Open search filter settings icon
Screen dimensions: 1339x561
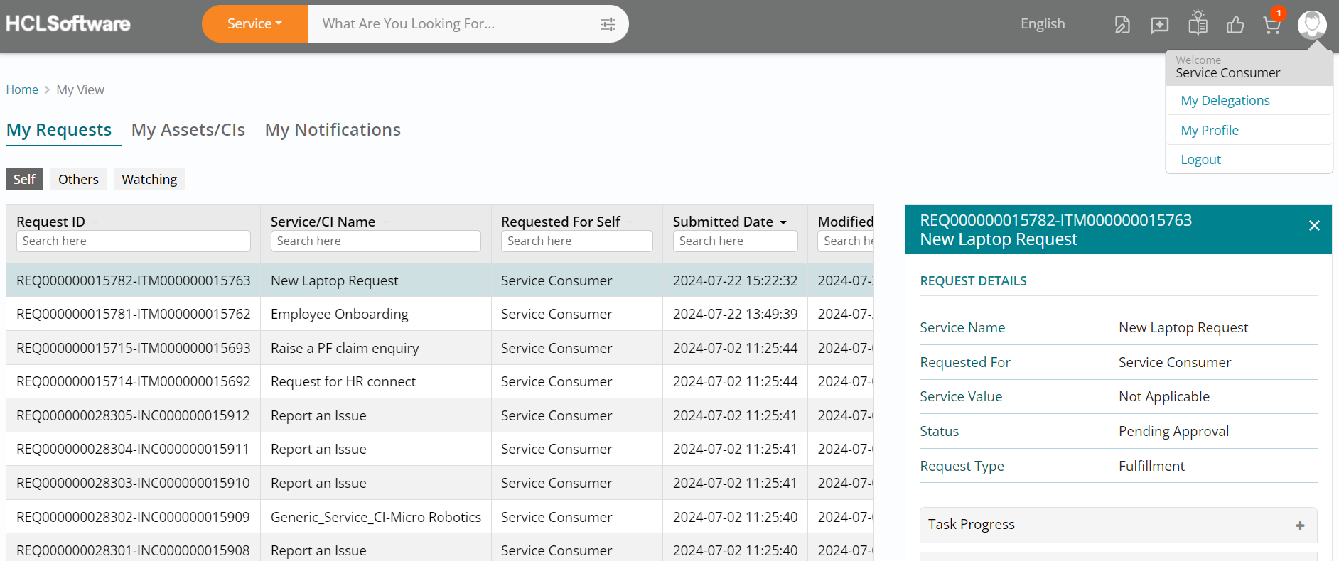point(608,24)
